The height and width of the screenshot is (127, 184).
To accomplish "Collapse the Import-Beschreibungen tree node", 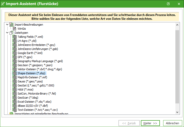I will click(x=7, y=25).
